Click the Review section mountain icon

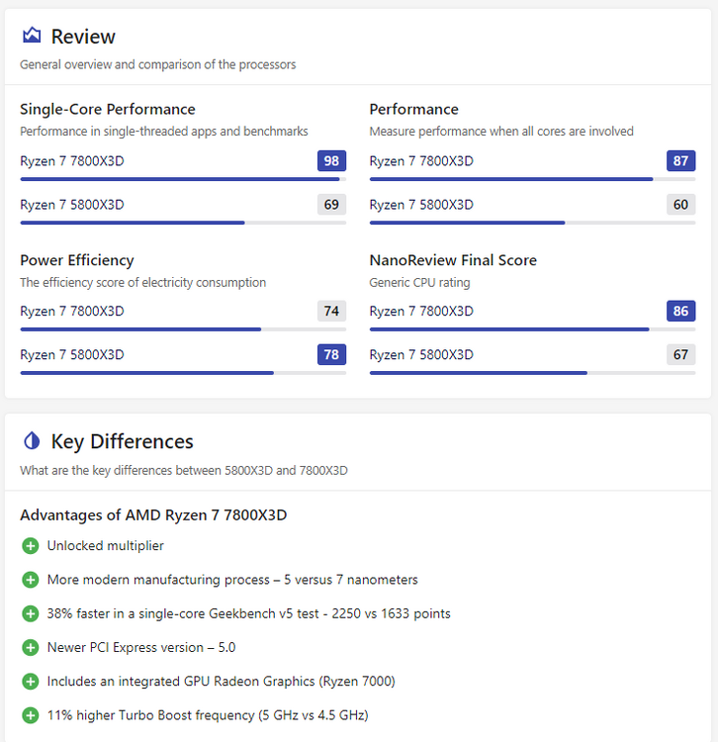32,37
